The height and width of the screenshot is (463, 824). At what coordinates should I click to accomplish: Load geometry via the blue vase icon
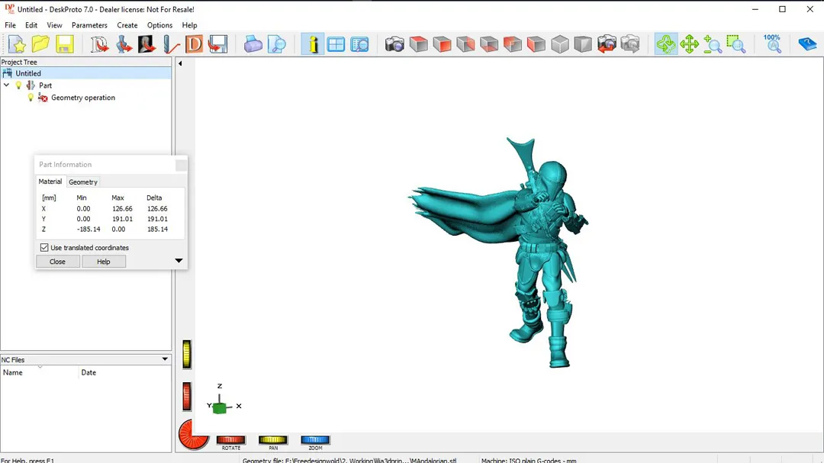[124, 45]
